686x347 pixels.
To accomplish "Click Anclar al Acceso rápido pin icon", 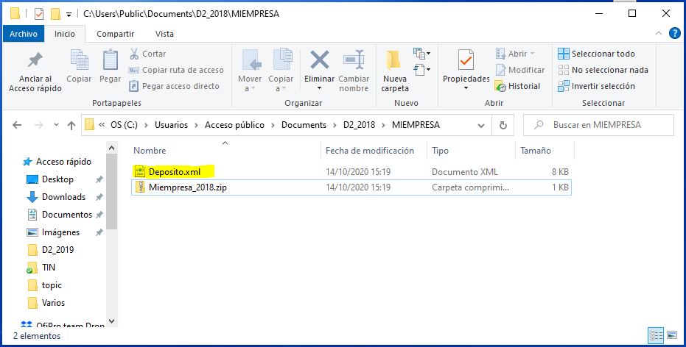I will 35,61.
